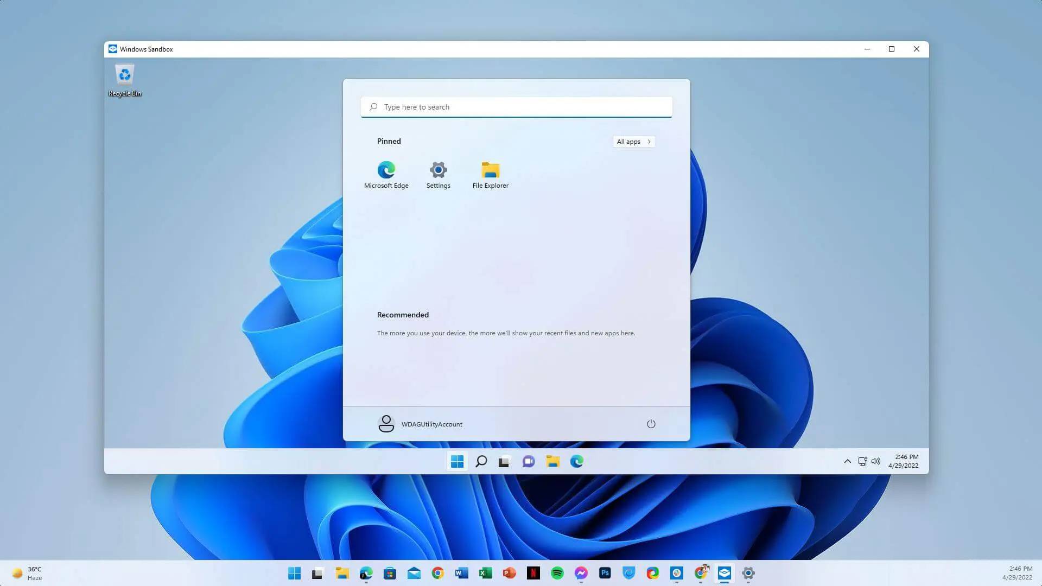Viewport: 1042px width, 586px height.
Task: Click the Search icon on the sandbox taskbar
Action: point(481,461)
